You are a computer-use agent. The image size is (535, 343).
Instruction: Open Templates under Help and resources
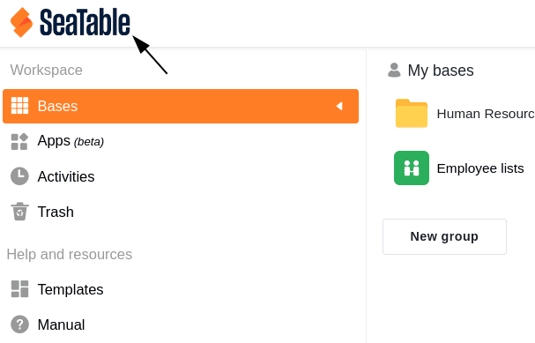[71, 289]
